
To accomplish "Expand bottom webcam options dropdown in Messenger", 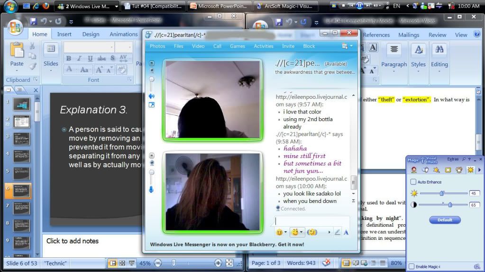I will coord(152,156).
